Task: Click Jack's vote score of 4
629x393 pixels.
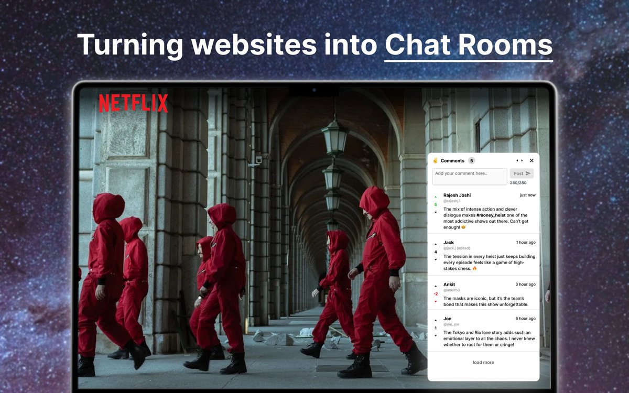Action: [x=436, y=252]
